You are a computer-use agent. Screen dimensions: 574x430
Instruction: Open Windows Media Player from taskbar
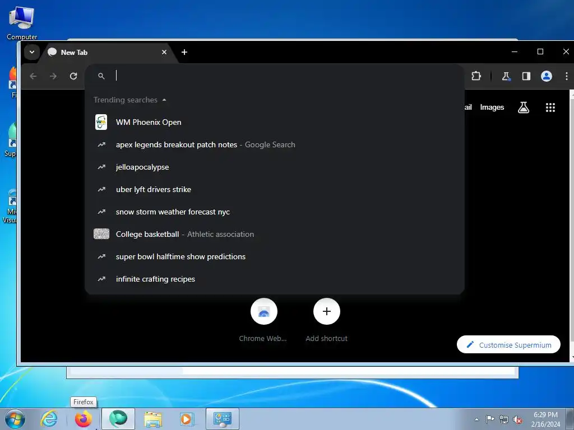coord(187,419)
